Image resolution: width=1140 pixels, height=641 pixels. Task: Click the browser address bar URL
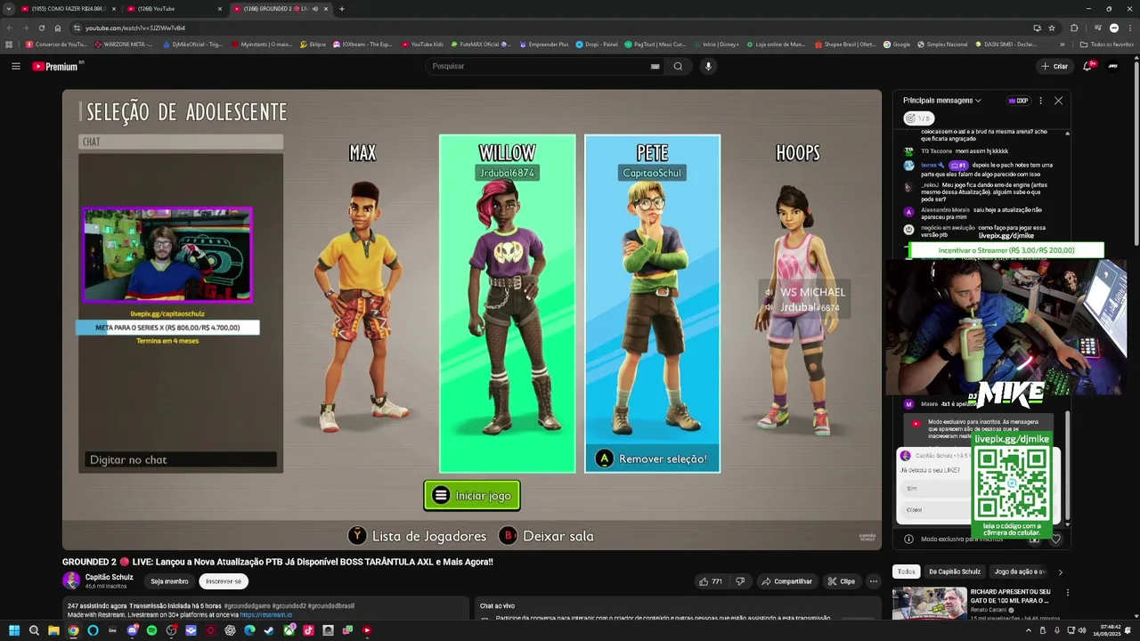(135, 28)
